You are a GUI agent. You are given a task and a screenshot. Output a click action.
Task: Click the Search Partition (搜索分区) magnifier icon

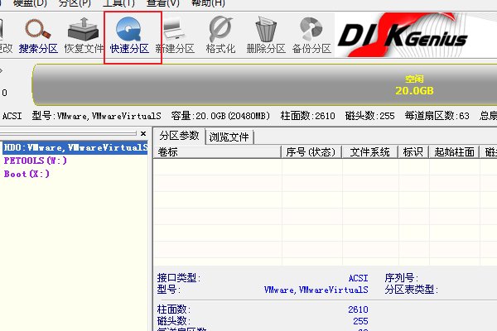38,36
